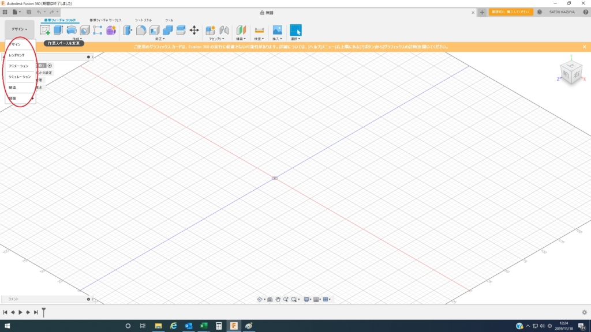
Task: Choose Rendering in the workspace menu
Action: (x=20, y=55)
